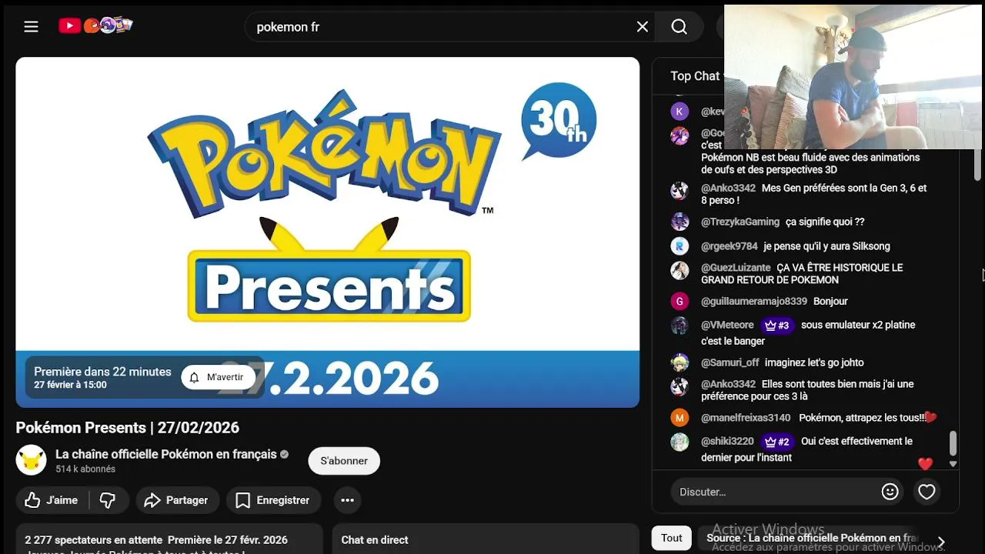985x554 pixels.
Task: Click video title Pokémon Presents | 27/02/2026
Action: (x=128, y=428)
